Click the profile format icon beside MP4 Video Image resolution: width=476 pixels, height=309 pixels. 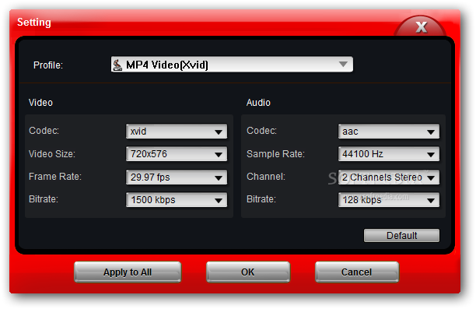(117, 65)
